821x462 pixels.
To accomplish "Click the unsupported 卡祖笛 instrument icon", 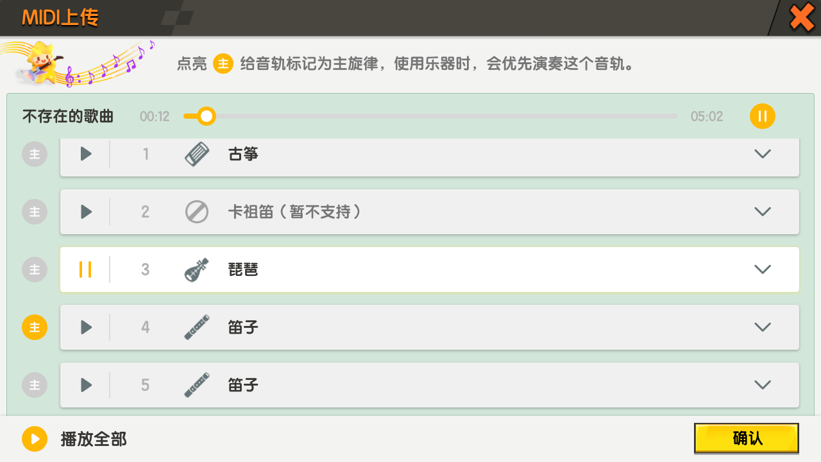I will click(x=197, y=212).
